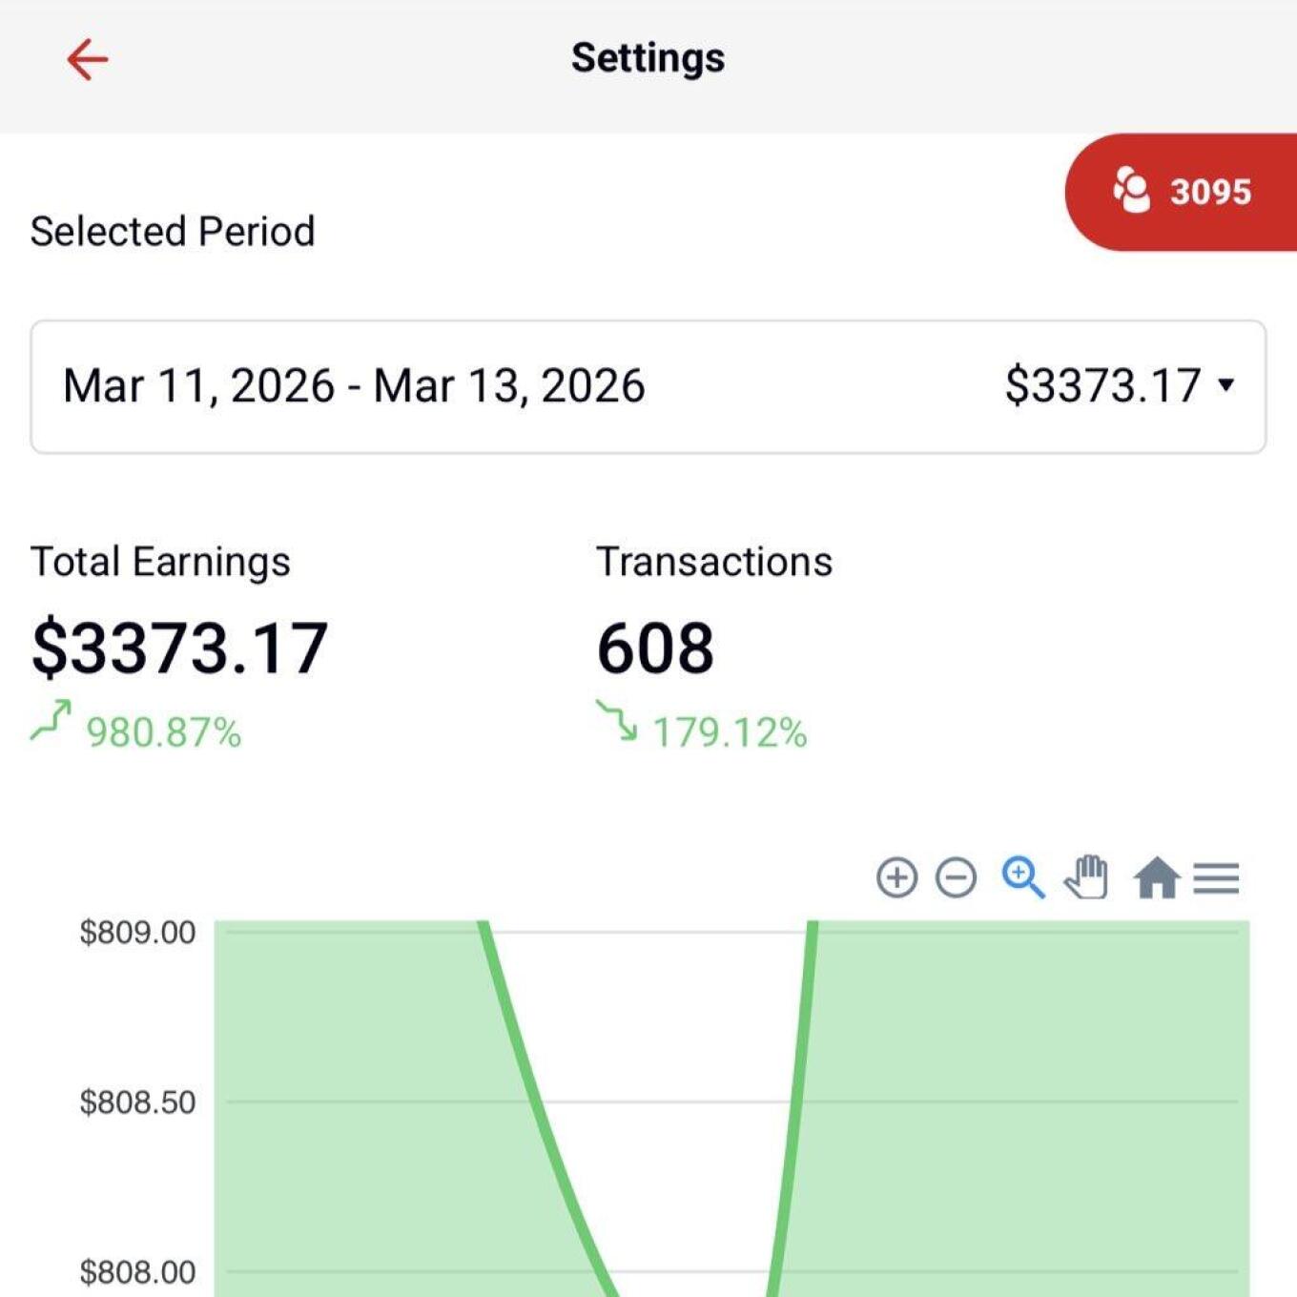Click the green shaded chart area

(x=1030, y=1097)
